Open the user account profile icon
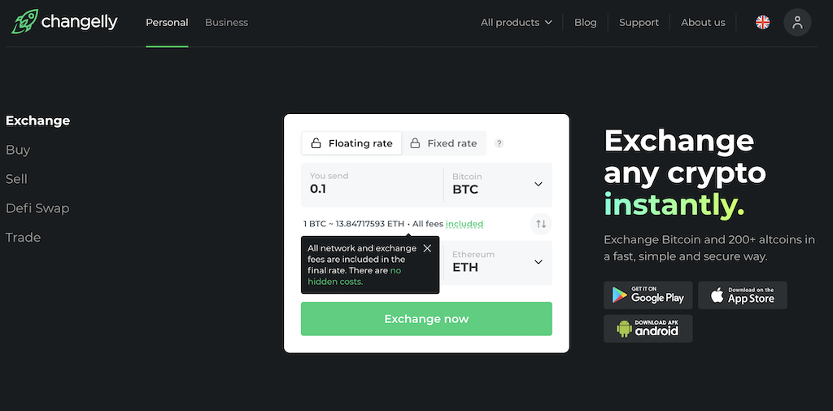Viewport: 833px width, 411px height. point(797,22)
